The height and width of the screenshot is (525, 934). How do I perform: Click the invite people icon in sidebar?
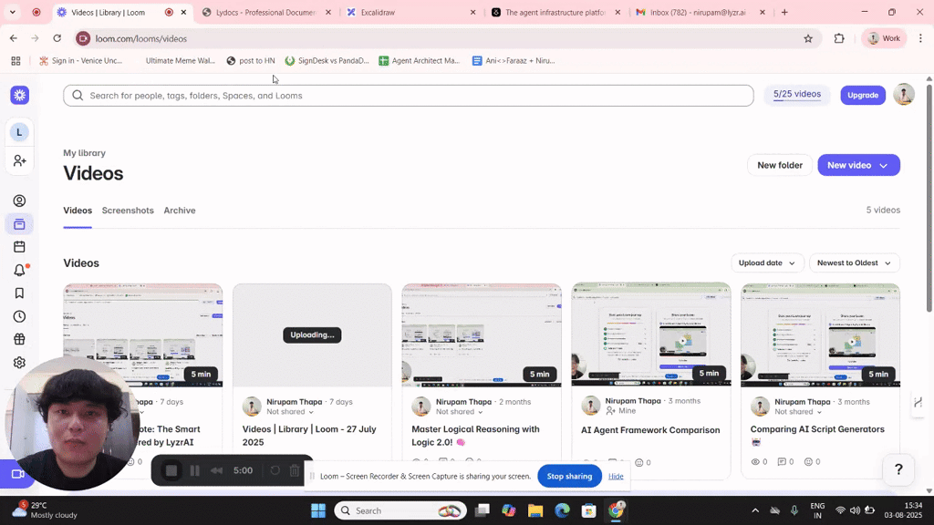(20, 160)
